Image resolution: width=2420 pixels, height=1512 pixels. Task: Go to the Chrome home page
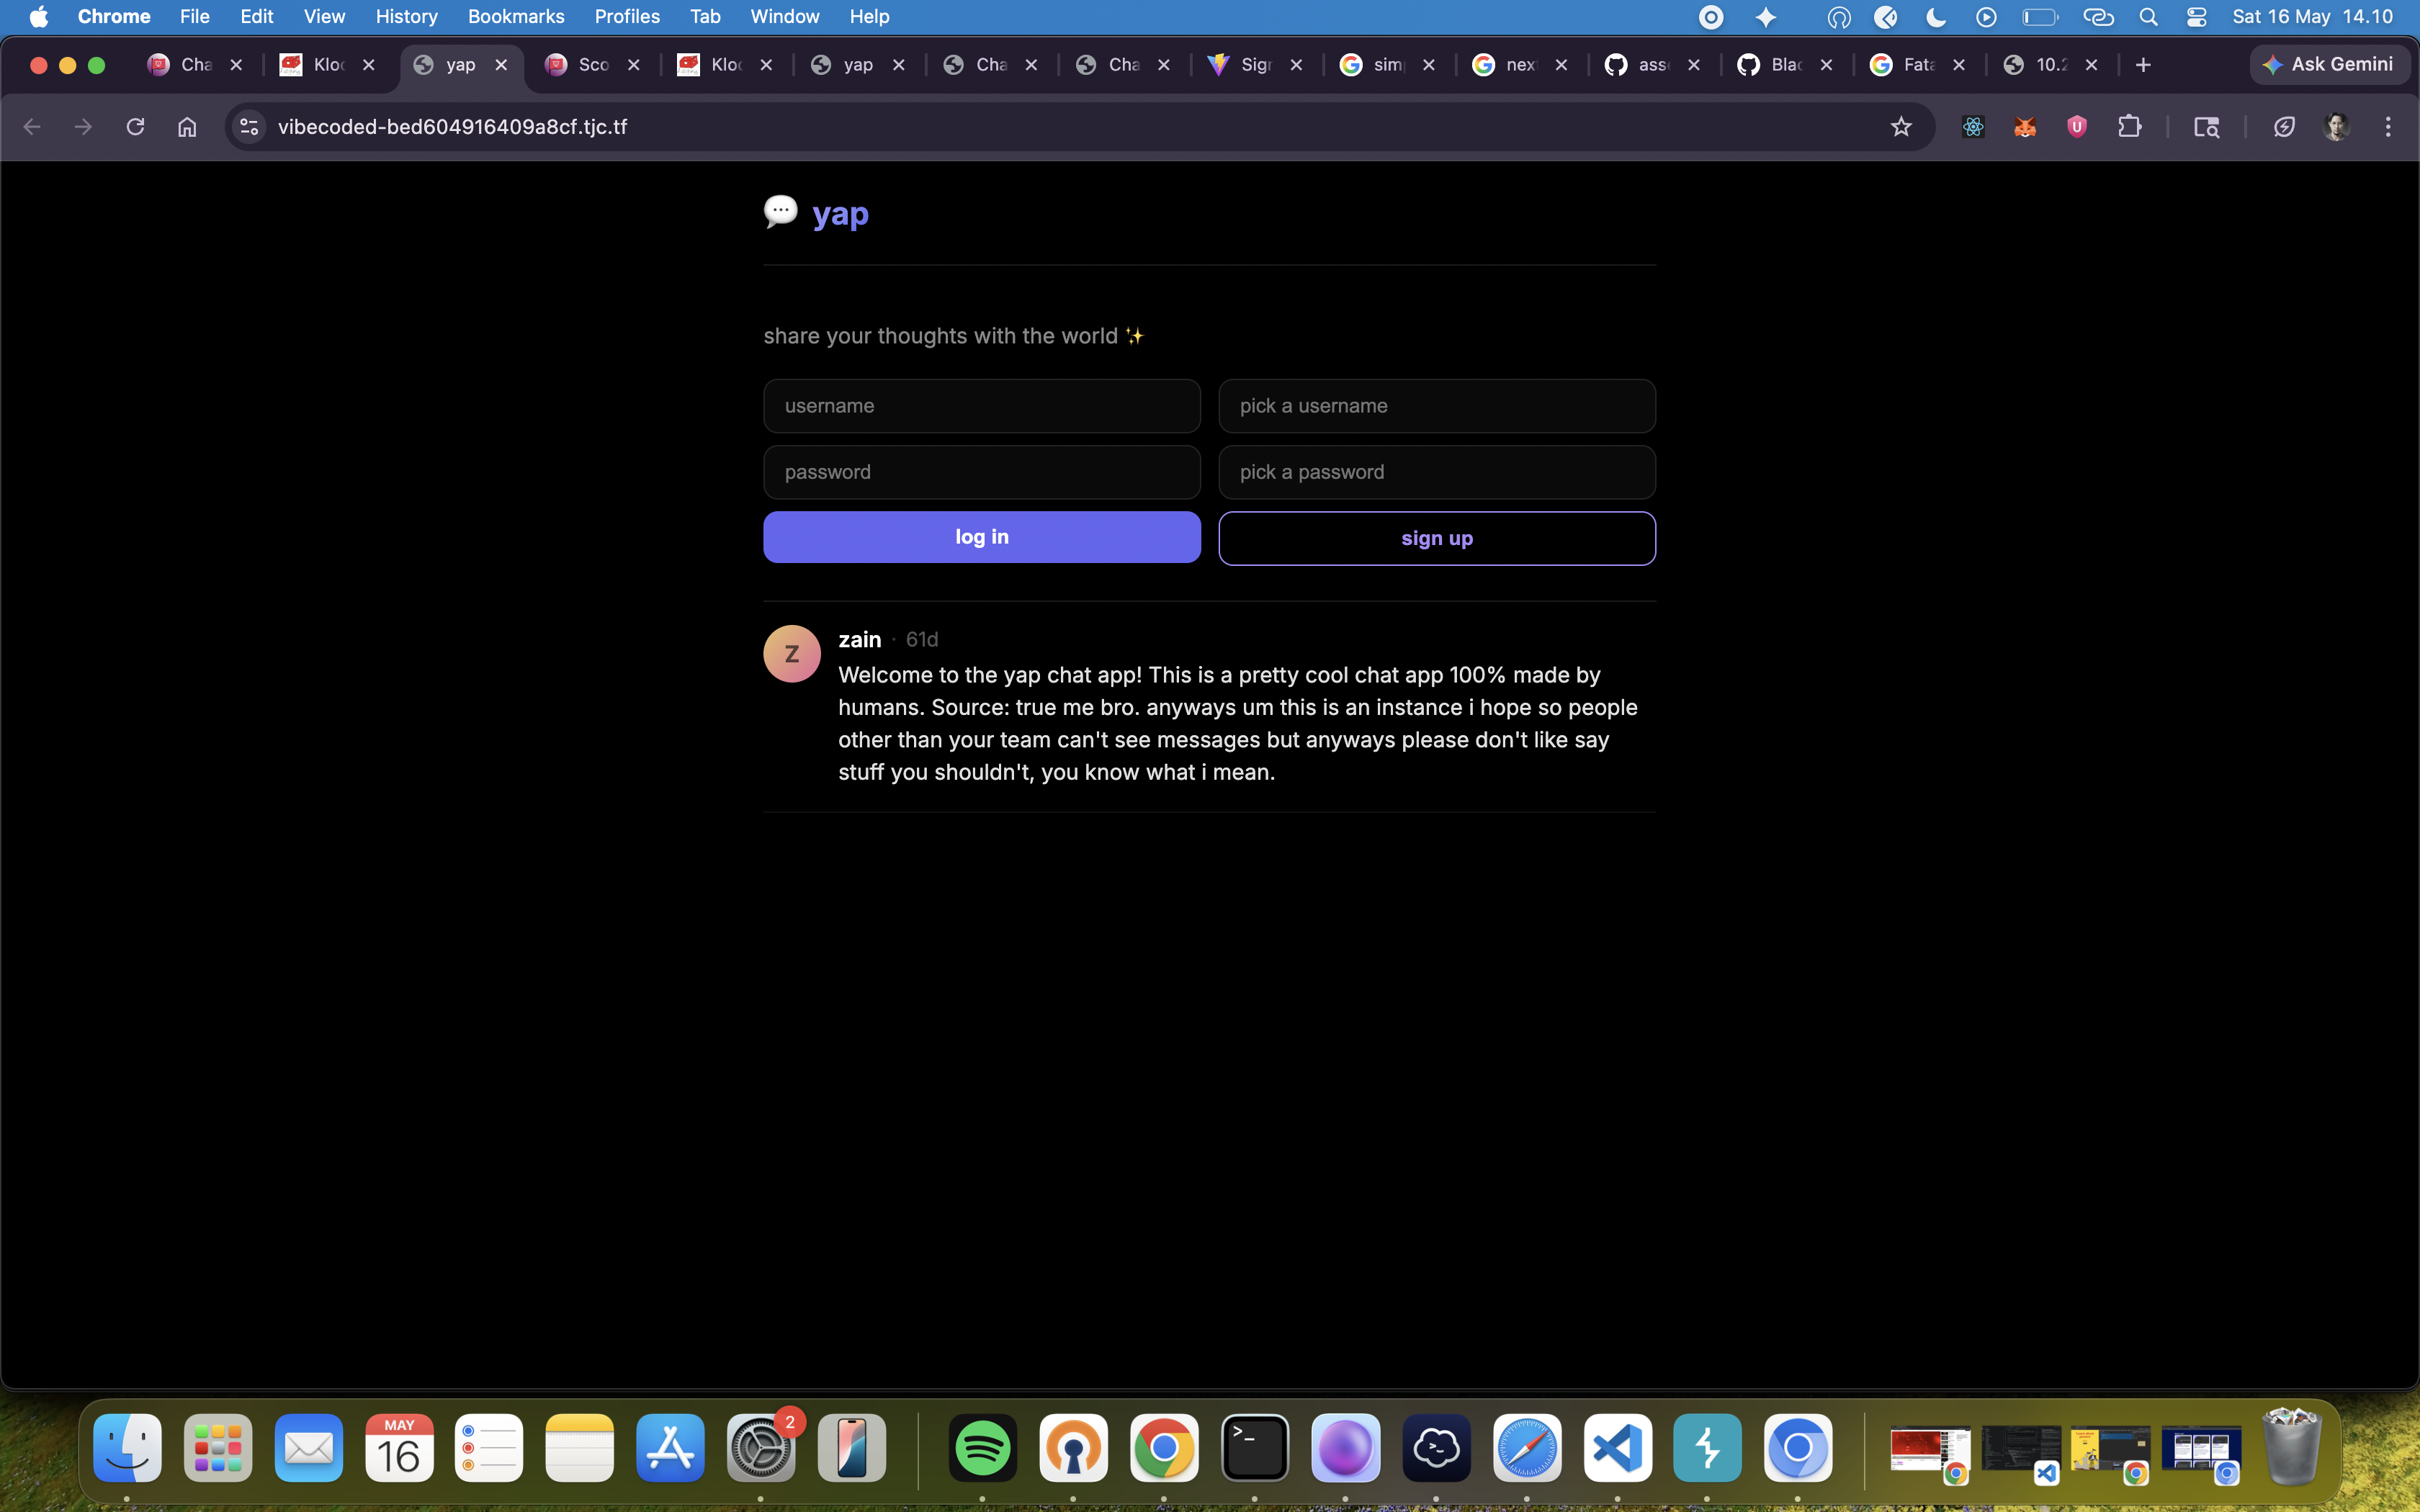pyautogui.click(x=187, y=127)
